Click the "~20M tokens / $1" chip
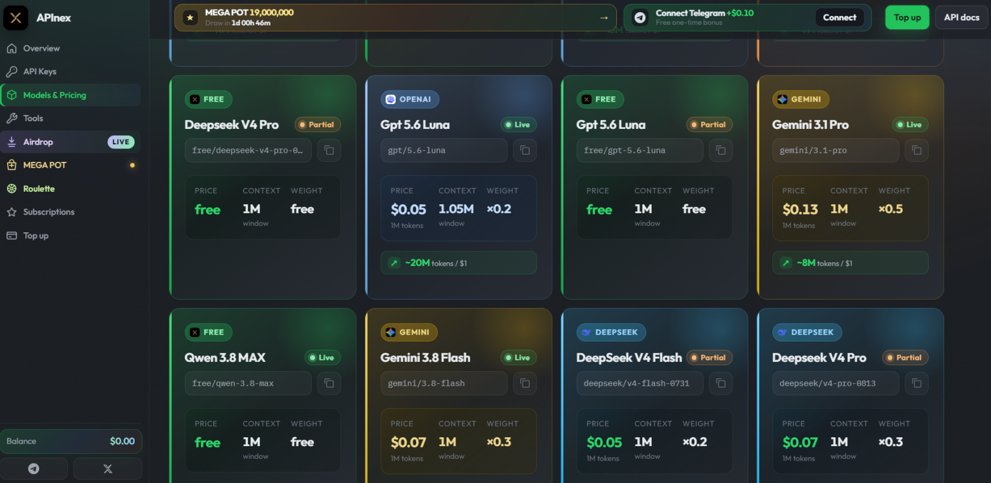This screenshot has width=991, height=483. [459, 263]
